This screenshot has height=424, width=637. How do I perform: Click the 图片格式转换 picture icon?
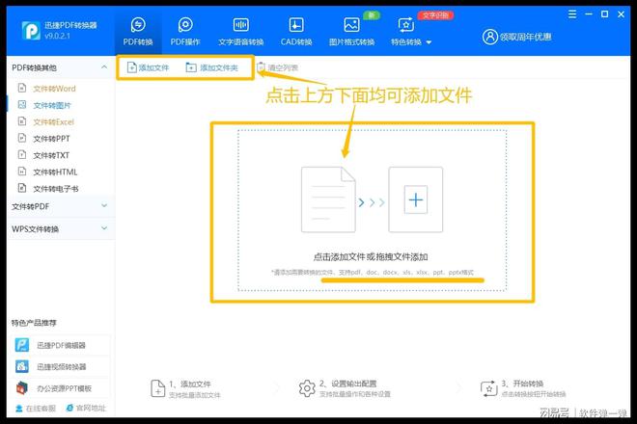pyautogui.click(x=351, y=25)
